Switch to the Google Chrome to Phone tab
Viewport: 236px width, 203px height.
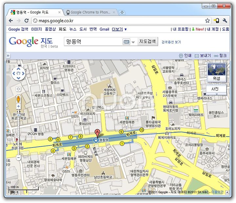pyautogui.click(x=90, y=12)
